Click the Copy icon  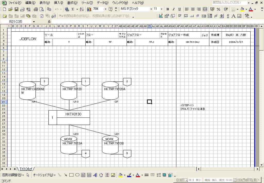(x=49, y=9)
